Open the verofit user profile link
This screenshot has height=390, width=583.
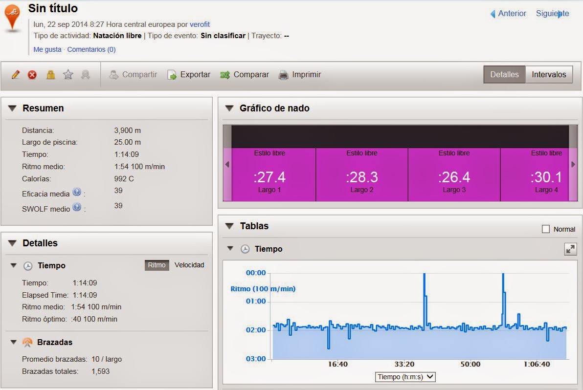pos(200,24)
